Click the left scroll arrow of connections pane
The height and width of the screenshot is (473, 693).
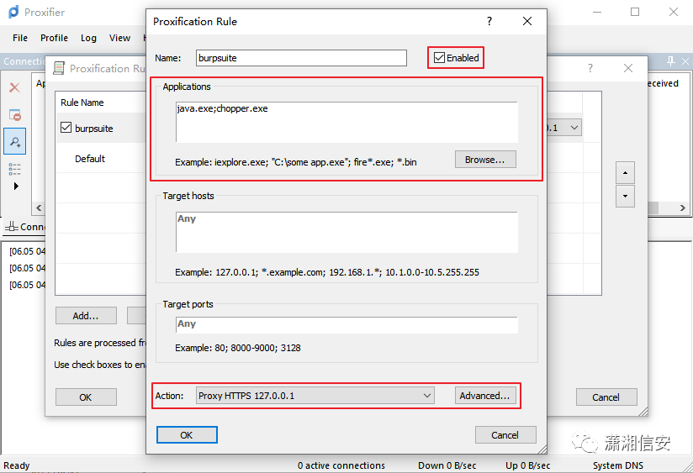coord(39,208)
